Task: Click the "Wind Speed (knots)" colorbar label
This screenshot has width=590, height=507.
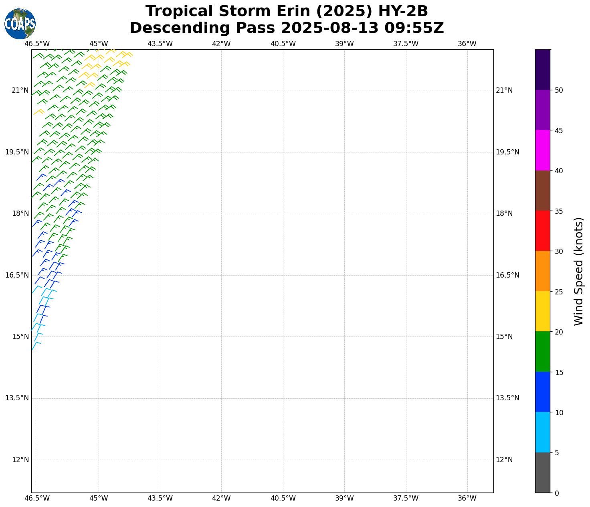Action: [578, 271]
